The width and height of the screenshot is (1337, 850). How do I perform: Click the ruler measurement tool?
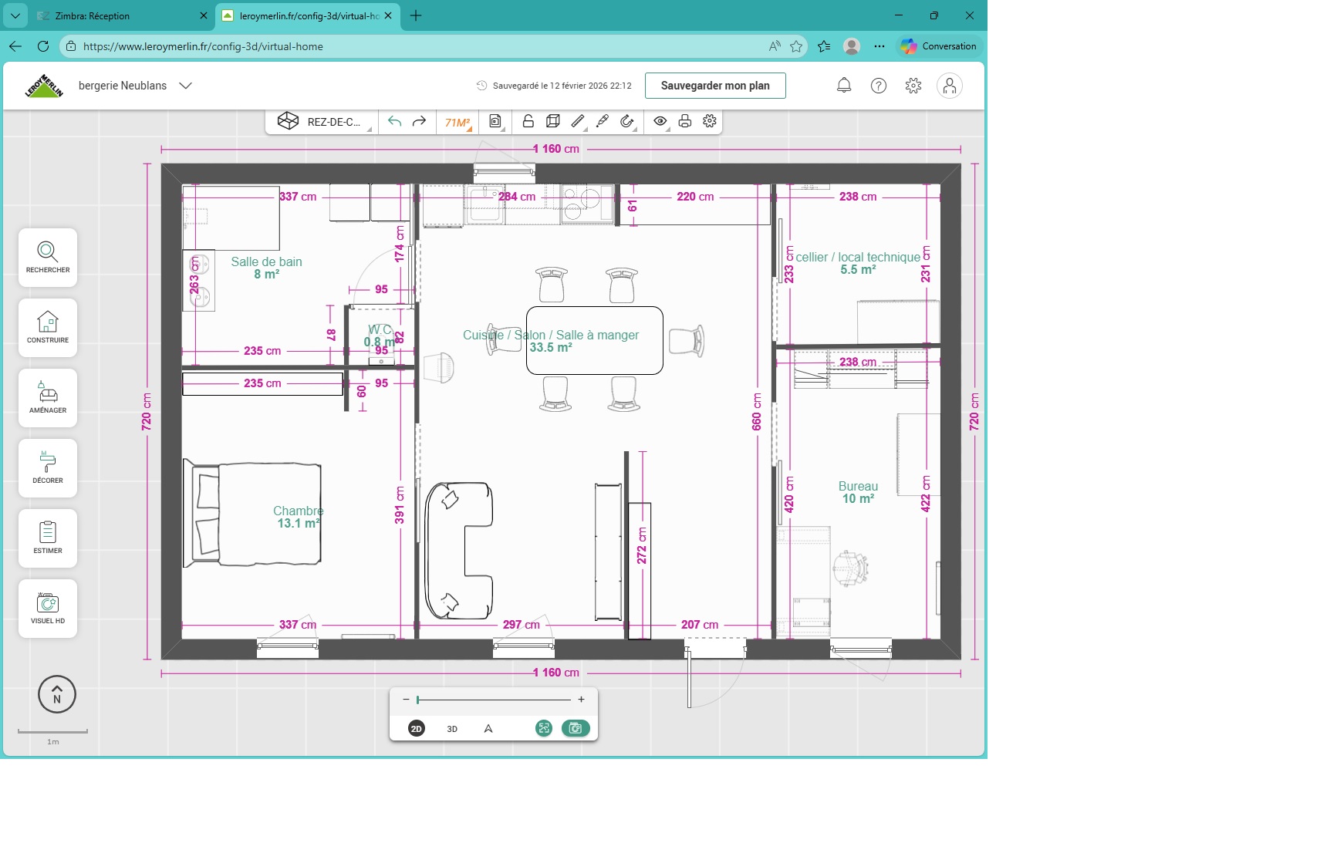coord(578,121)
